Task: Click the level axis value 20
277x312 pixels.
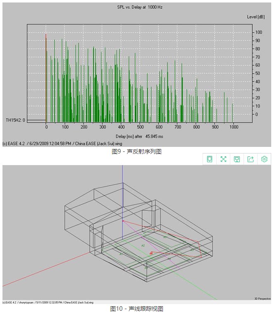Action: tap(258, 98)
